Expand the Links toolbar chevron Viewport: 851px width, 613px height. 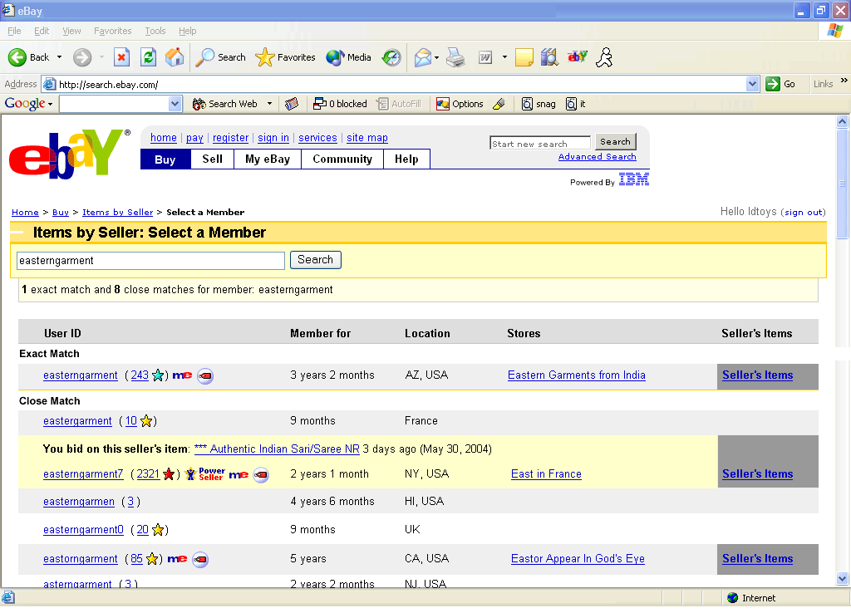(844, 81)
